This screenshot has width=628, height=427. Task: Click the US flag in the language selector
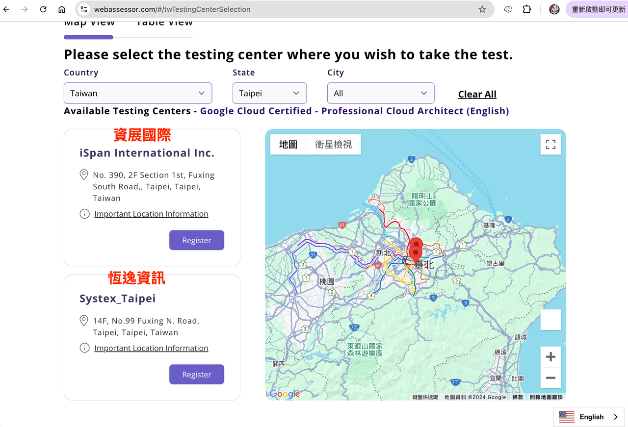point(567,417)
